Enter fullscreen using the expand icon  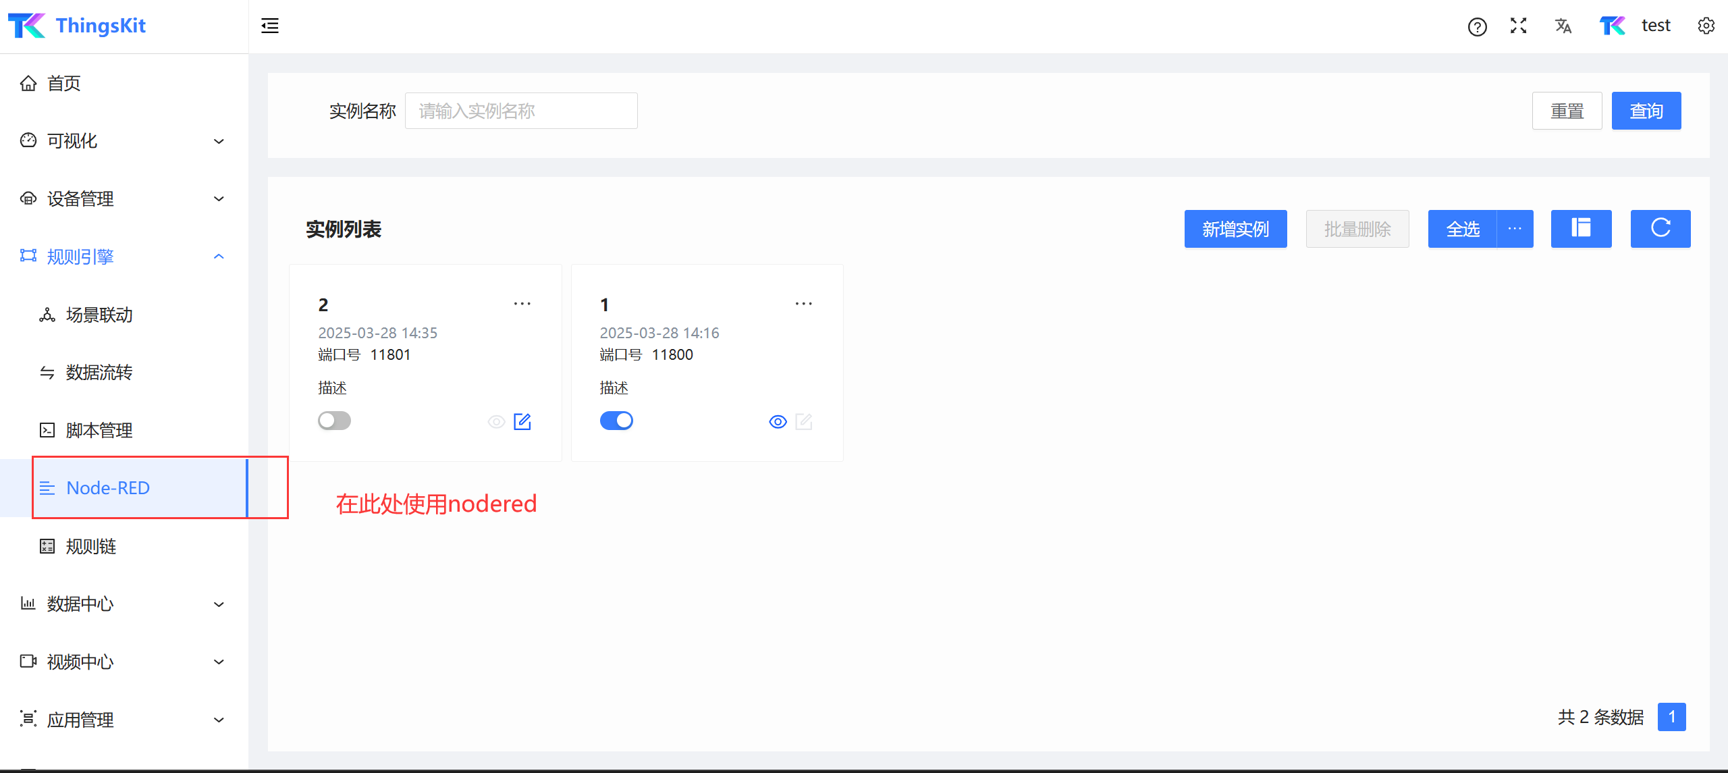(1518, 26)
